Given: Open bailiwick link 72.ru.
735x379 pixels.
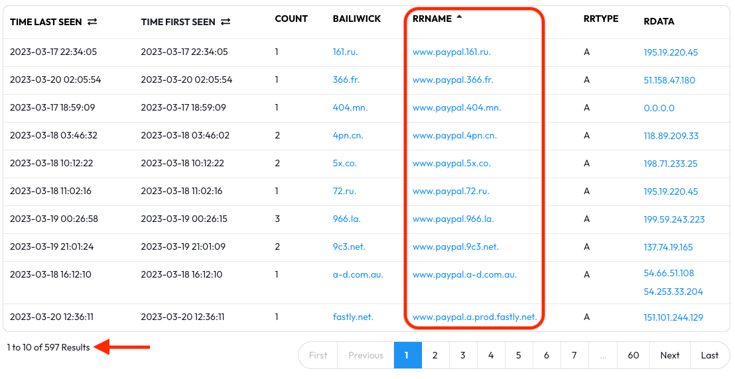Looking at the screenshot, I should [344, 191].
